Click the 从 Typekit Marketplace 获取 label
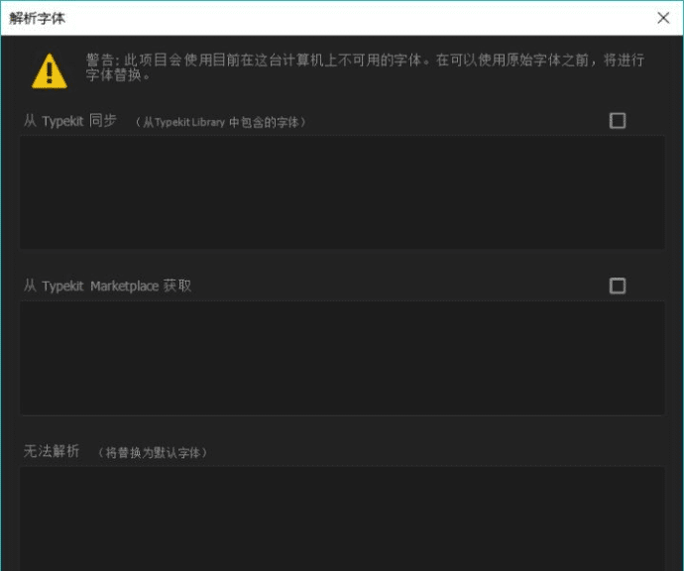The image size is (684, 571). [x=107, y=285]
